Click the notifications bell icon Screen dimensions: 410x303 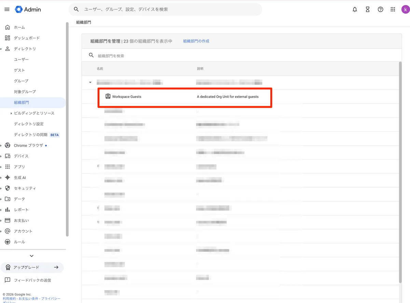tap(355, 10)
